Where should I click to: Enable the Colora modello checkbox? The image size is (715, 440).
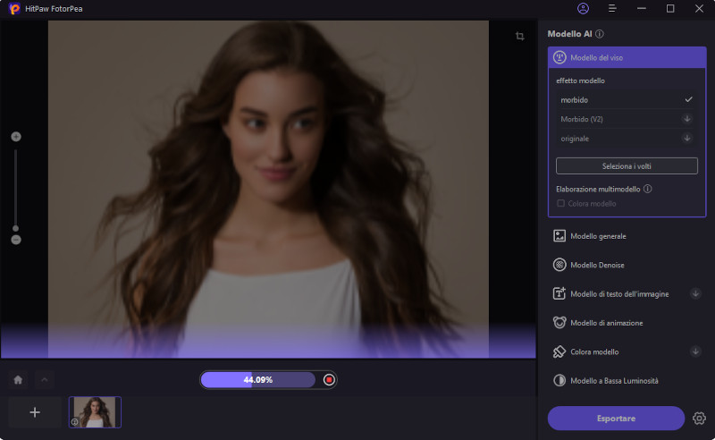point(561,203)
